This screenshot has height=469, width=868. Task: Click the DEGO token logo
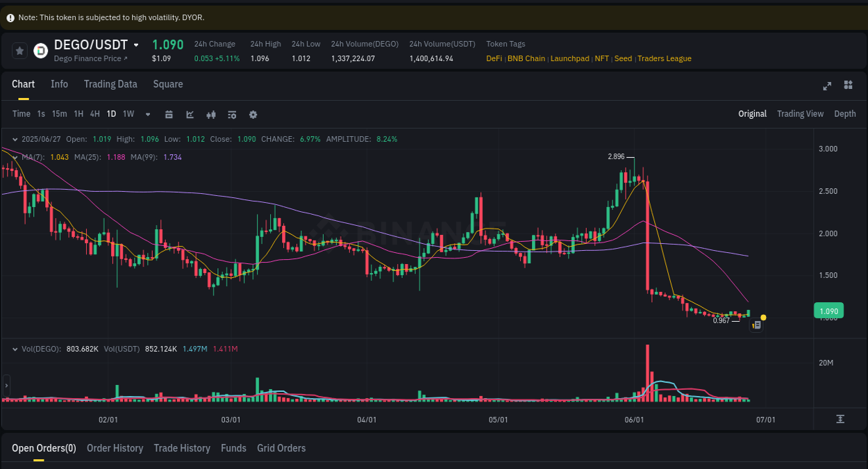click(x=40, y=49)
